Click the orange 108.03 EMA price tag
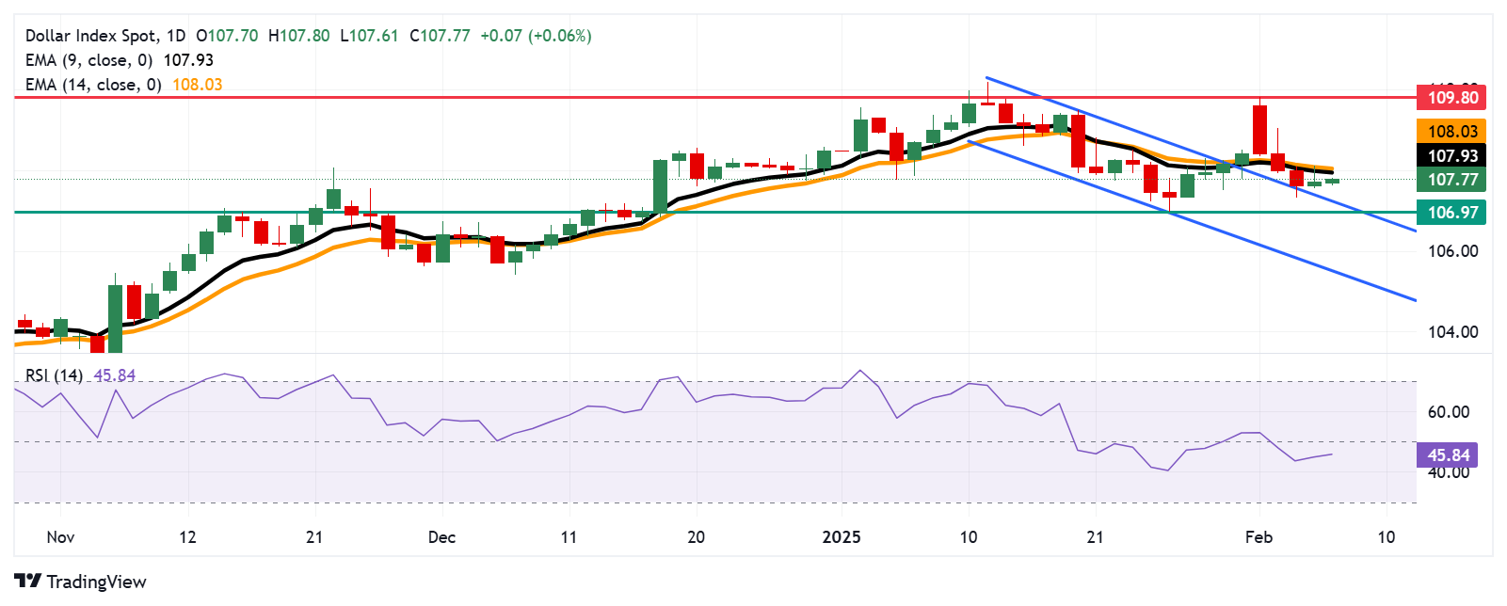The height and width of the screenshot is (606, 1507). 1452,132
